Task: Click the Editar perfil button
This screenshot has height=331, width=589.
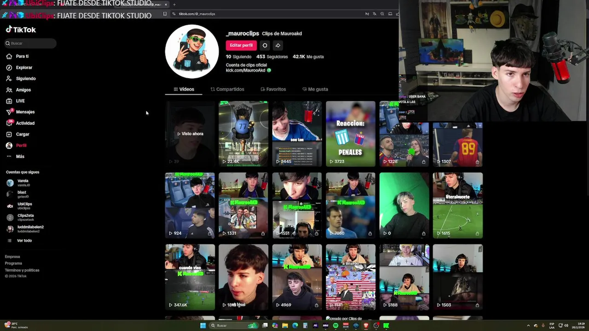Action: click(241, 45)
